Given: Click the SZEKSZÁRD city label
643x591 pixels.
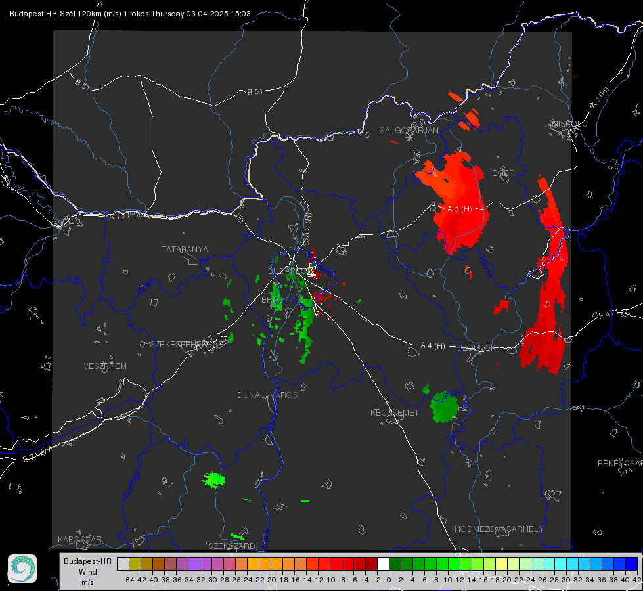Looking at the screenshot, I should 232,546.
